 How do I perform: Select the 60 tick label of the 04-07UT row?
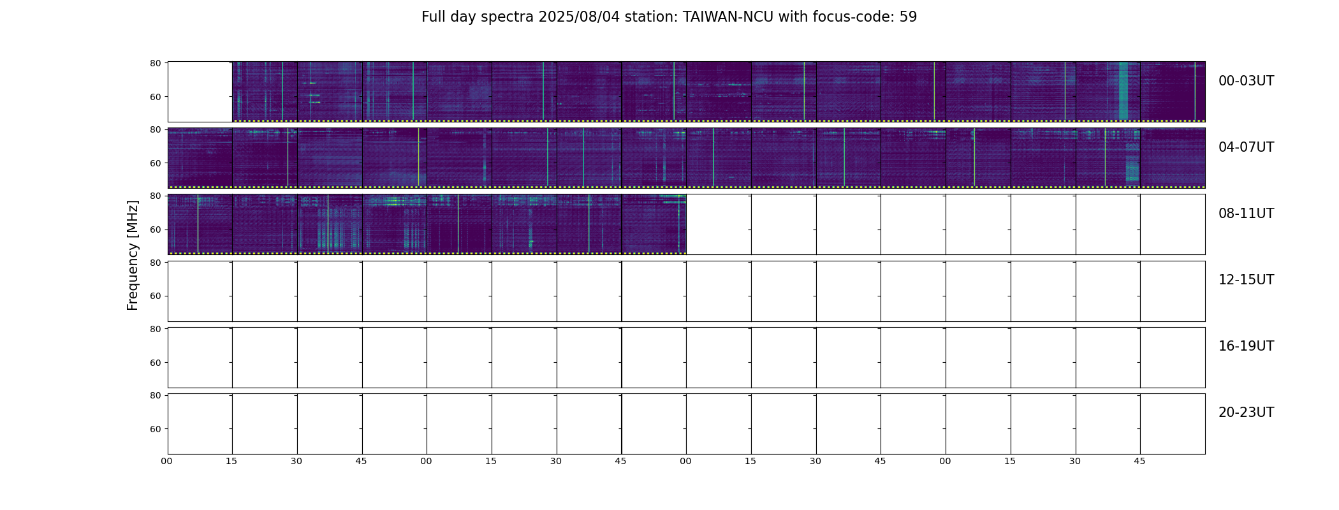(x=155, y=163)
